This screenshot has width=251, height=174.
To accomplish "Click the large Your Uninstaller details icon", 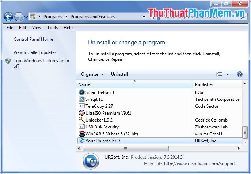I will (x=91, y=161).
